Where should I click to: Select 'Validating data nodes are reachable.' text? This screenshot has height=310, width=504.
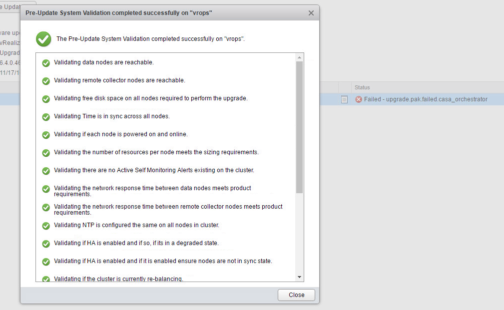tap(104, 62)
